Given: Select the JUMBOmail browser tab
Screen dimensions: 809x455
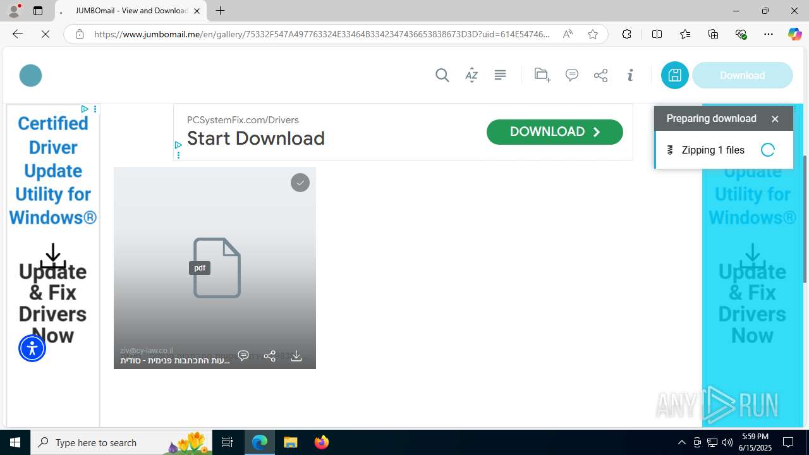Looking at the screenshot, I should pyautogui.click(x=130, y=11).
